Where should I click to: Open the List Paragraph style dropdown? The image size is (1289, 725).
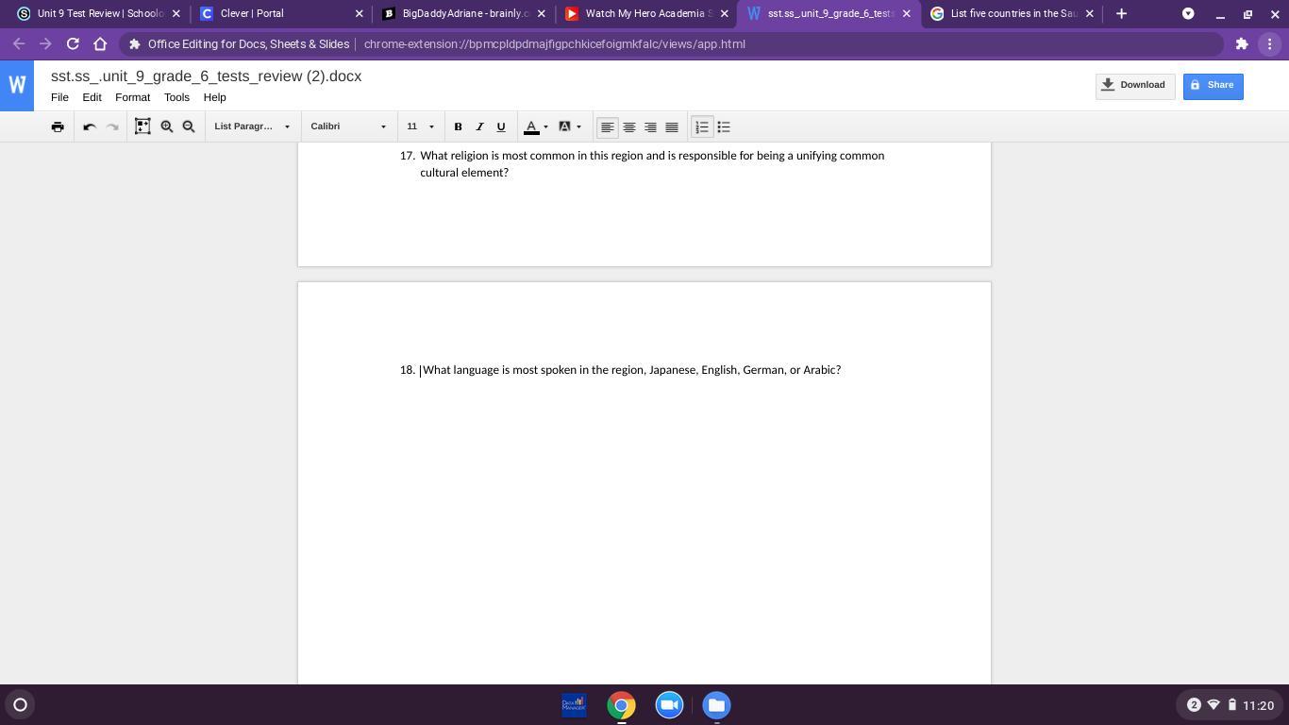click(252, 126)
